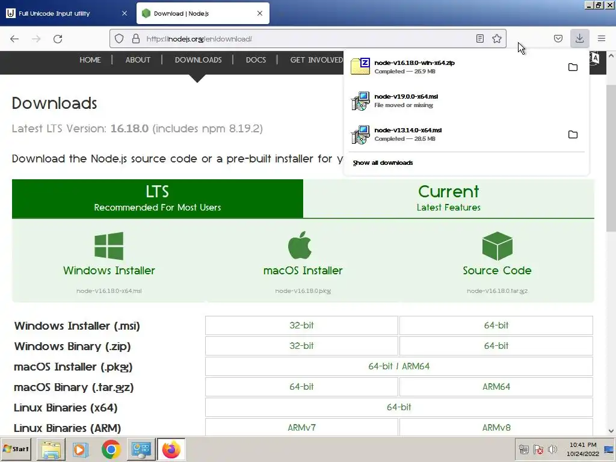Select the LTS Recommended For Most Users tab
The image size is (616, 462).
[x=158, y=199]
